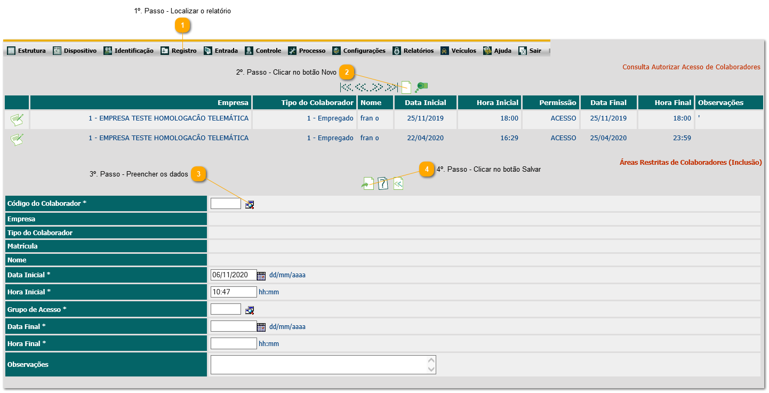Image resolution: width=769 pixels, height=393 pixels.
Task: Open lookup for Grupo de Acesso
Action: 250,310
